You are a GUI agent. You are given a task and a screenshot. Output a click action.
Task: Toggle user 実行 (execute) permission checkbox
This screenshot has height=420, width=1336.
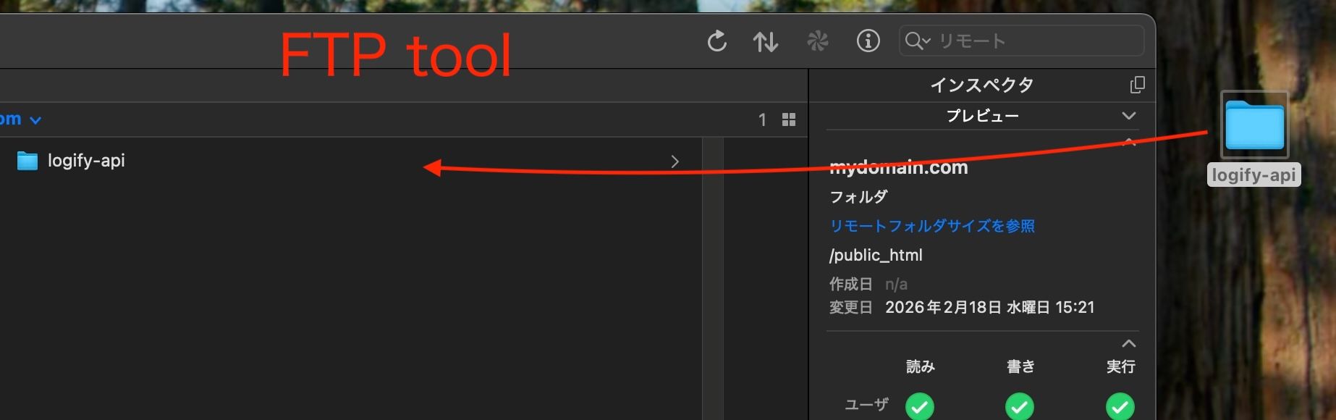tap(1120, 406)
